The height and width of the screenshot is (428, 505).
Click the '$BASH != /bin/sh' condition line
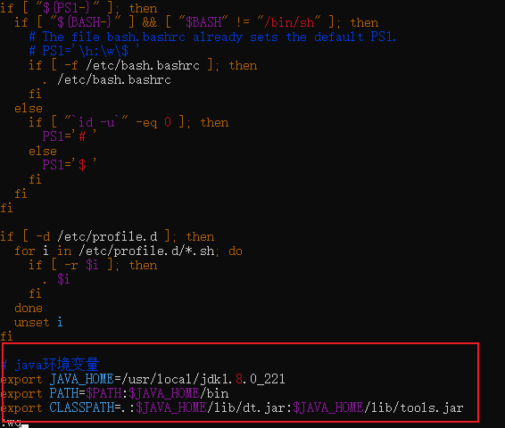tap(196, 22)
